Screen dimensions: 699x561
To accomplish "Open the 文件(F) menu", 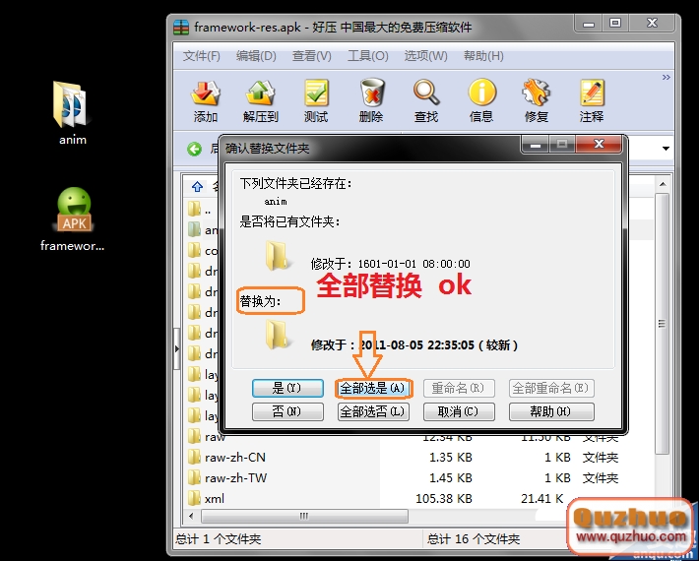I will 202,56.
